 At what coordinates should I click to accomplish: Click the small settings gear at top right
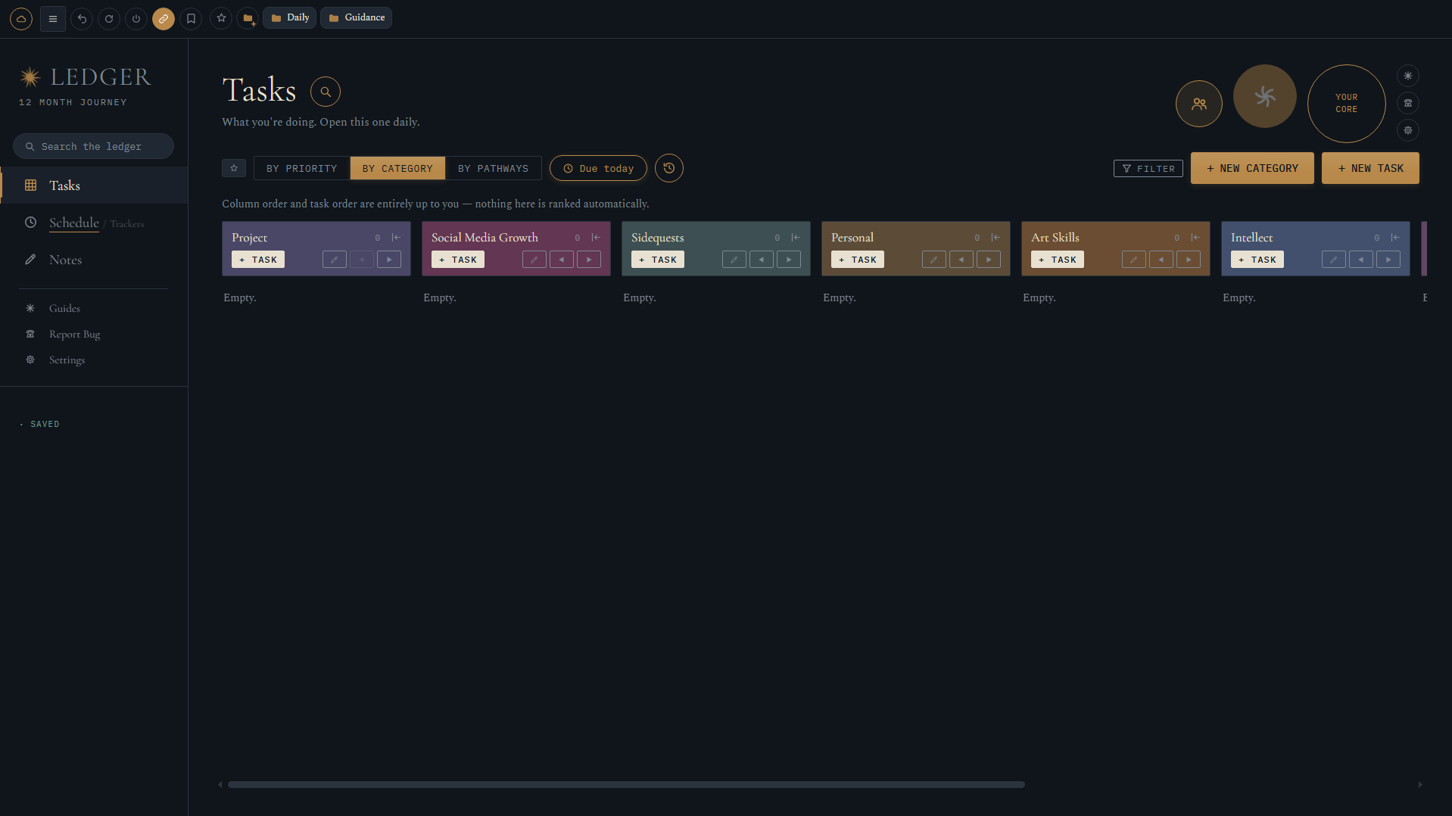tap(1408, 130)
